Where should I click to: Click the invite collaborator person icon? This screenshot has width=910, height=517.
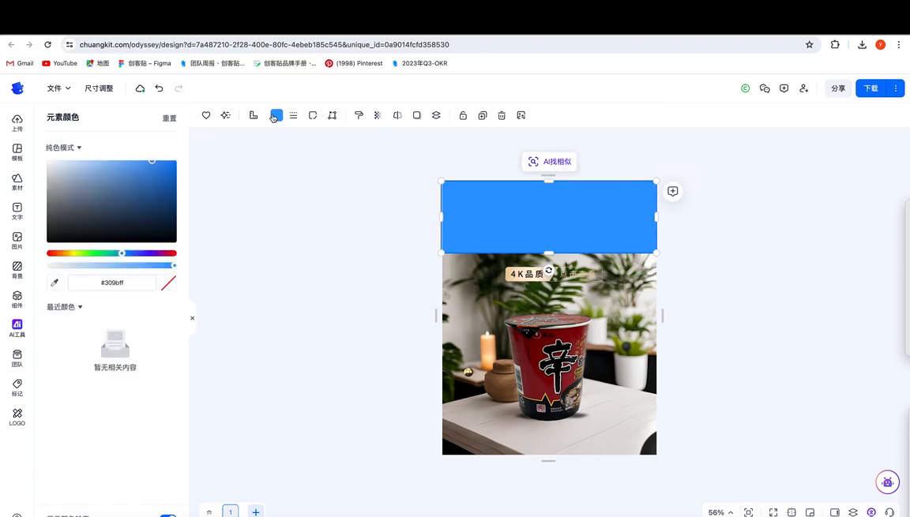point(804,88)
